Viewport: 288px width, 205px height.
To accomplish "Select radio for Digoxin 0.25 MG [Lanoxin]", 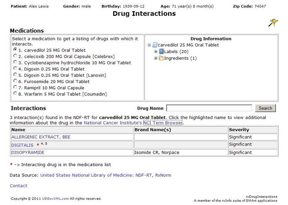I will (x=15, y=74).
